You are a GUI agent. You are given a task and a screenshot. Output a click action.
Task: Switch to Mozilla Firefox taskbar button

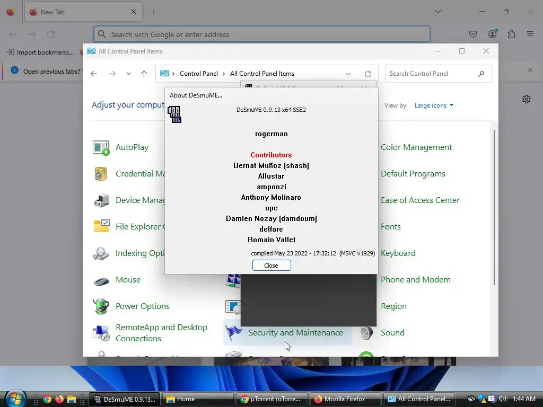(x=345, y=400)
